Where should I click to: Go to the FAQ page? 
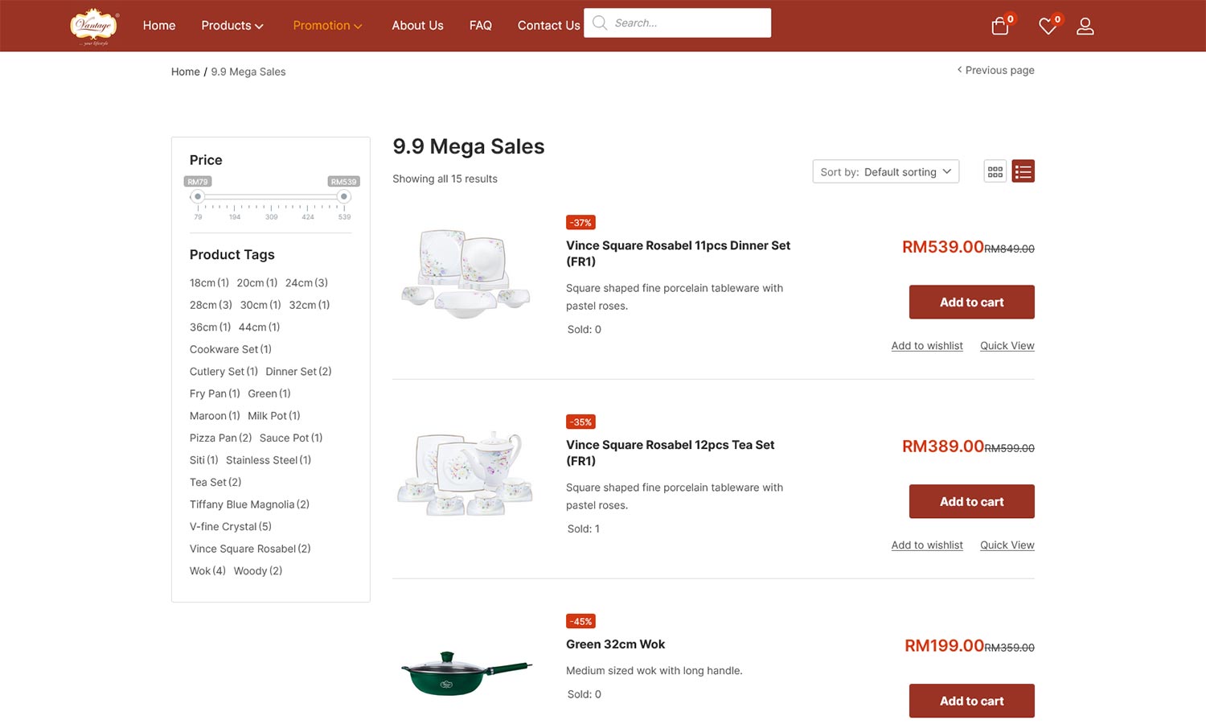click(480, 26)
